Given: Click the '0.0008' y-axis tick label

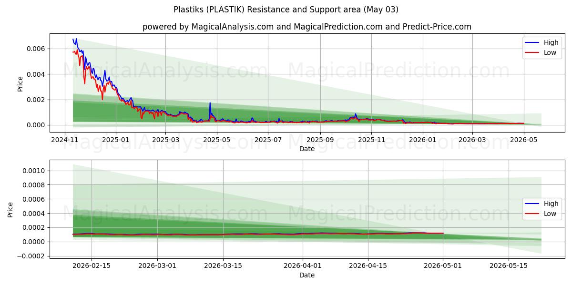Looking at the screenshot, I should coord(34,185).
